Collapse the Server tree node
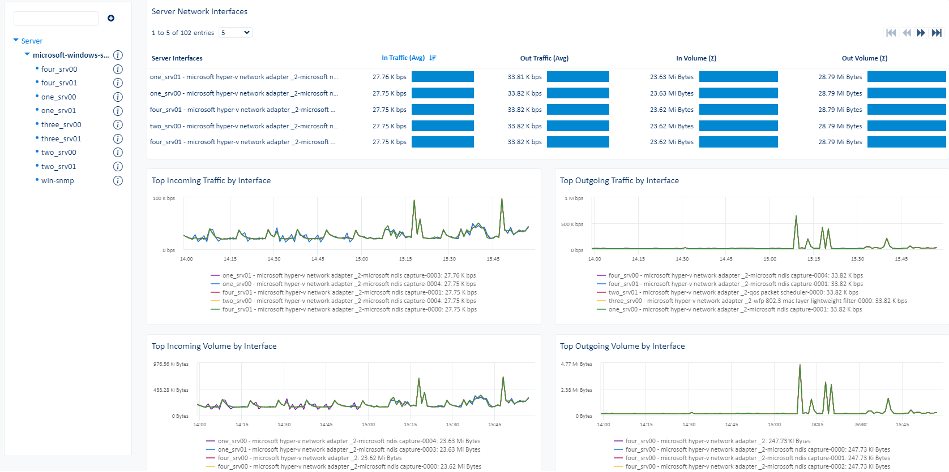Image resolution: width=949 pixels, height=472 pixels. (16, 41)
